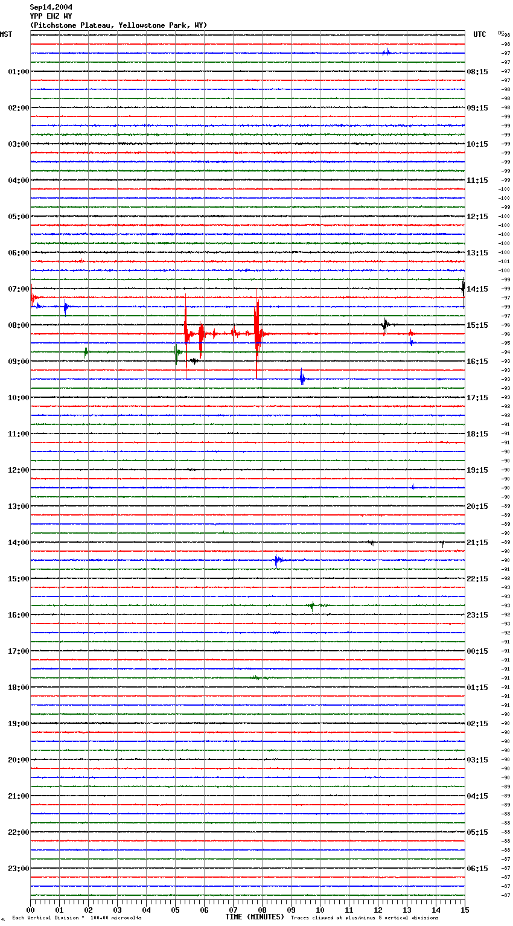The image size is (513, 926).
Task: Click the 'DC' offset column heading
Action: pos(501,32)
